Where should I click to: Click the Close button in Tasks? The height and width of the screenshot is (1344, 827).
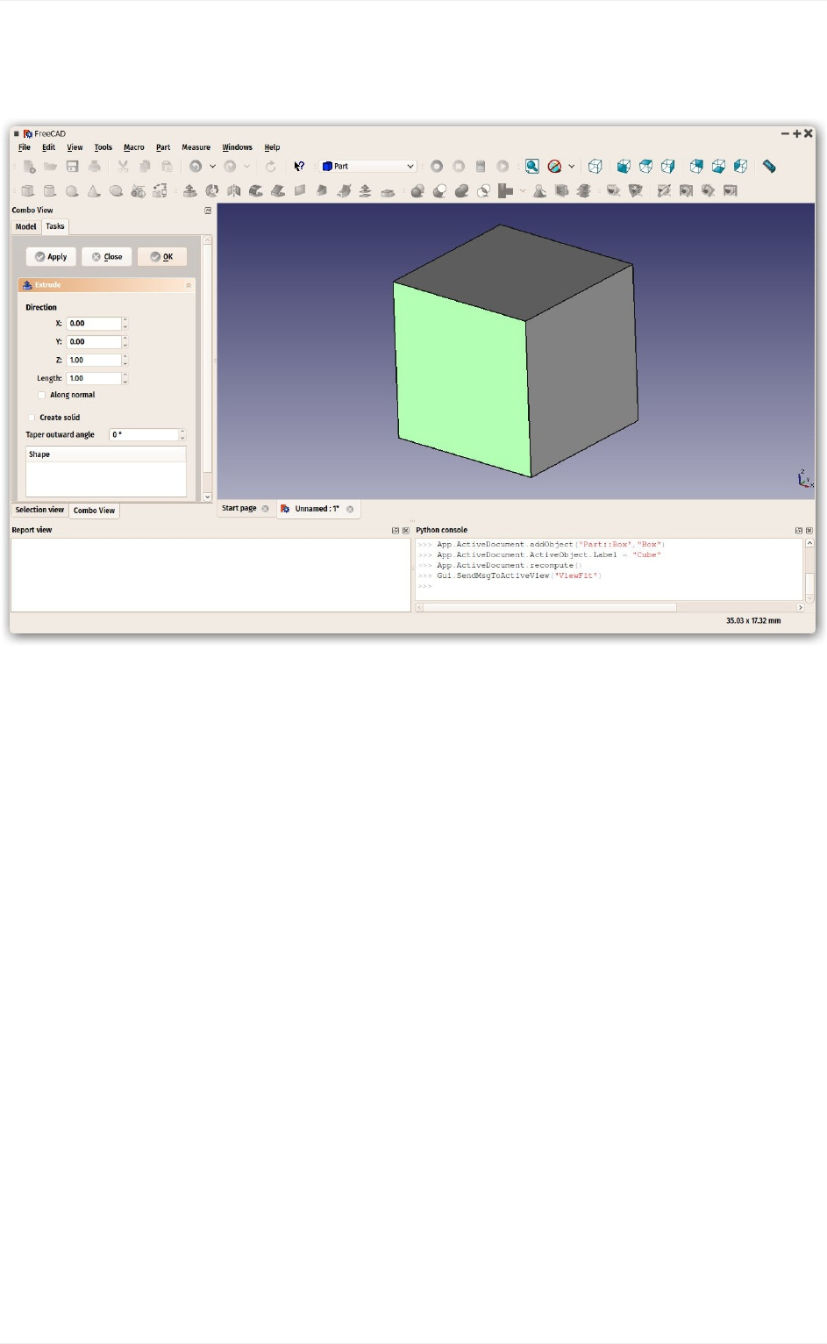tap(107, 256)
